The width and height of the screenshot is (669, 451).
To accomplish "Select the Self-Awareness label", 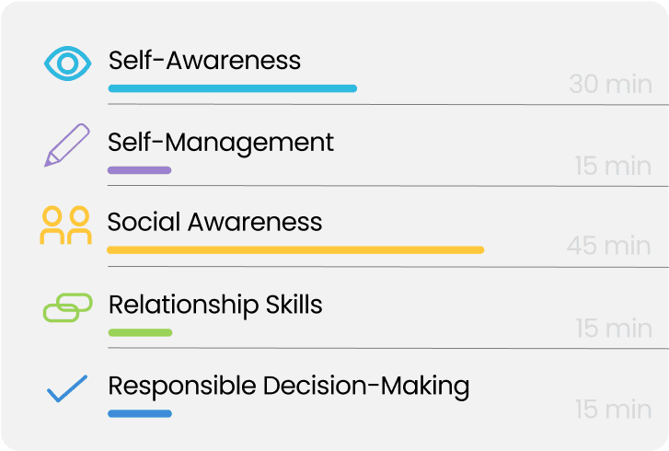I will click(x=204, y=61).
